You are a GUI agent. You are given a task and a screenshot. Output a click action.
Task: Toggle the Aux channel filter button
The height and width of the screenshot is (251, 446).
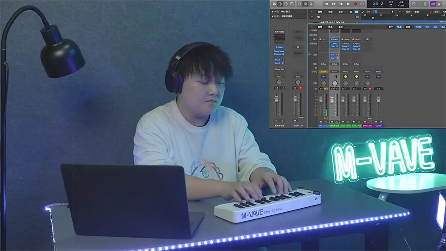(x=435, y=27)
